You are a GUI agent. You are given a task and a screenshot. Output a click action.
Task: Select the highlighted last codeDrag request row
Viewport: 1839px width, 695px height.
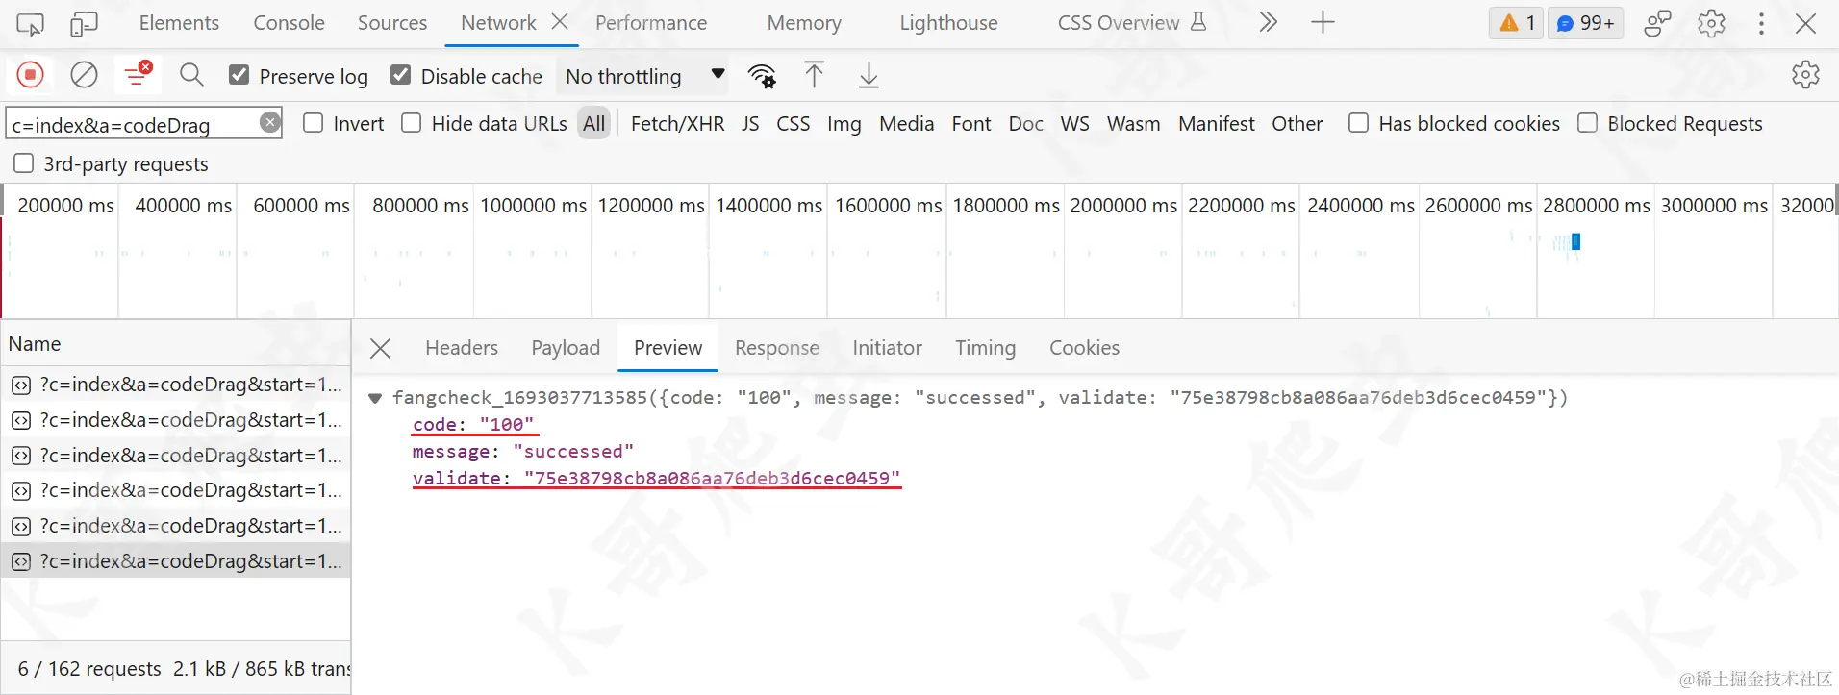coord(175,561)
